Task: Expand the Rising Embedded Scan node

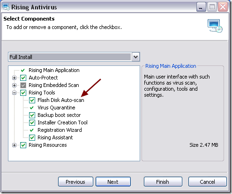Action: (x=14, y=85)
